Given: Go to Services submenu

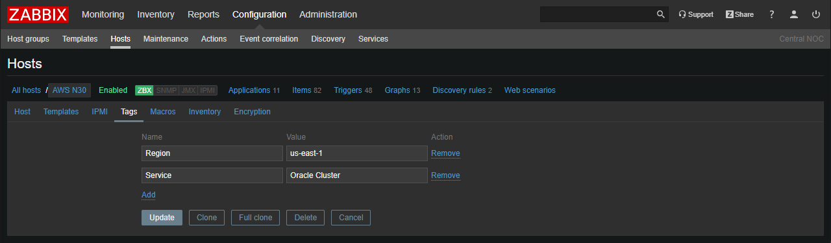Looking at the screenshot, I should click(x=373, y=39).
